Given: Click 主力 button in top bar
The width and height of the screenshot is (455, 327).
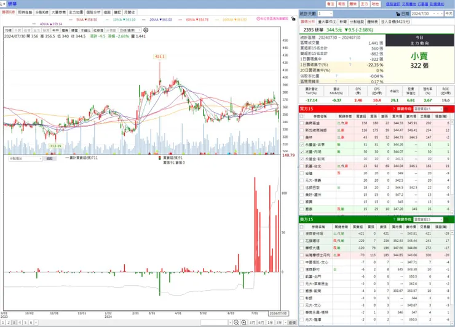Looking at the screenshot, I should 364,4.
